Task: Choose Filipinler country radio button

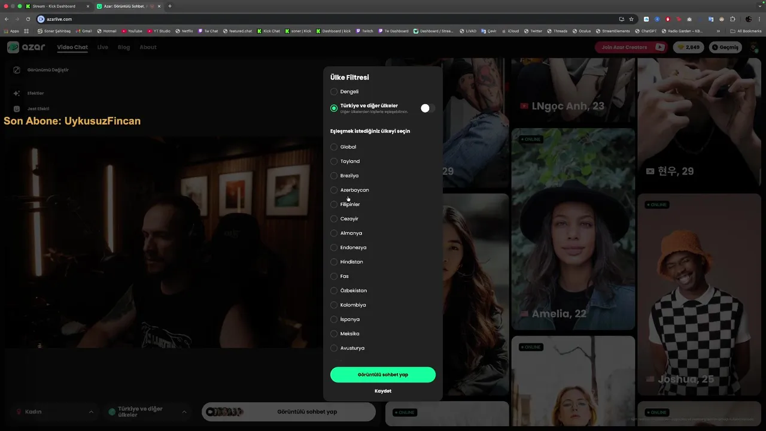Action: point(334,204)
